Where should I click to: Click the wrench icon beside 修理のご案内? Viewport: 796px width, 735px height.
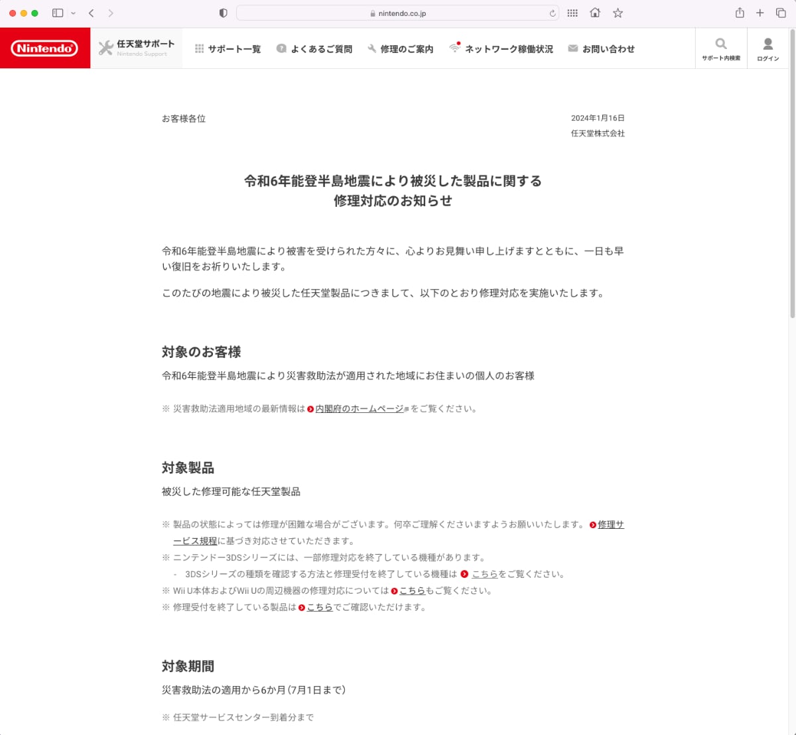(x=371, y=48)
